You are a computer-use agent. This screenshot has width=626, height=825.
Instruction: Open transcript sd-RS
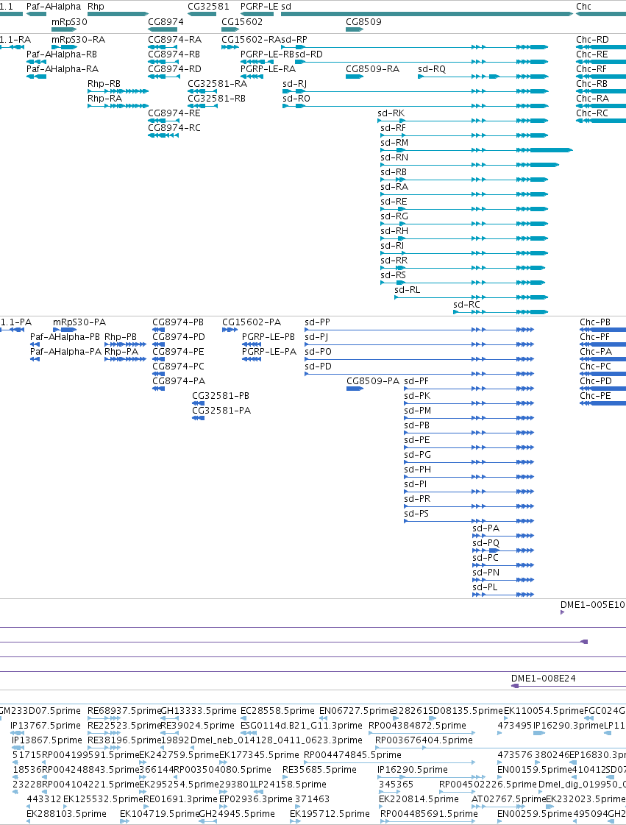393,275
